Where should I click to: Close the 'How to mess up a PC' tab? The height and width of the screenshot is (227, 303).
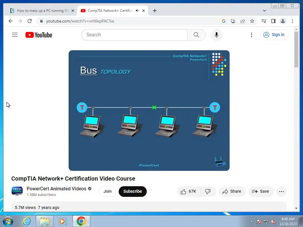pyautogui.click(x=73, y=11)
